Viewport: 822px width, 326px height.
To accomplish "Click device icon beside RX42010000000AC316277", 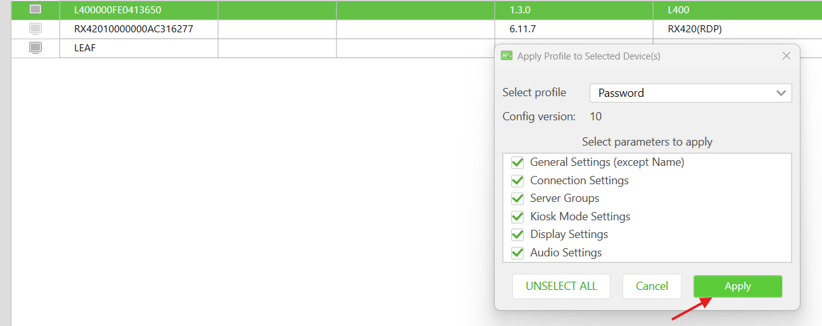I will point(35,28).
